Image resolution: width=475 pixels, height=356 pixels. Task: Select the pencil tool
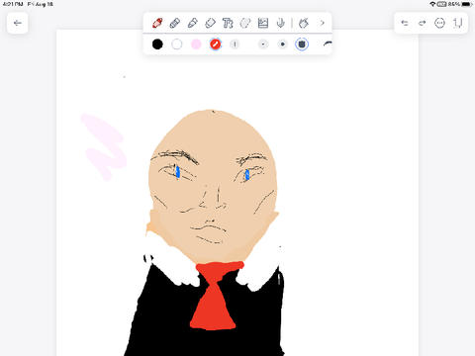(175, 23)
